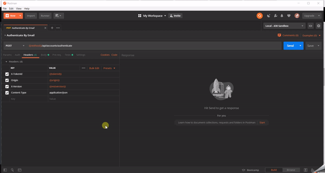
Task: Click the Find search icon in status bar
Action: (x=12, y=170)
